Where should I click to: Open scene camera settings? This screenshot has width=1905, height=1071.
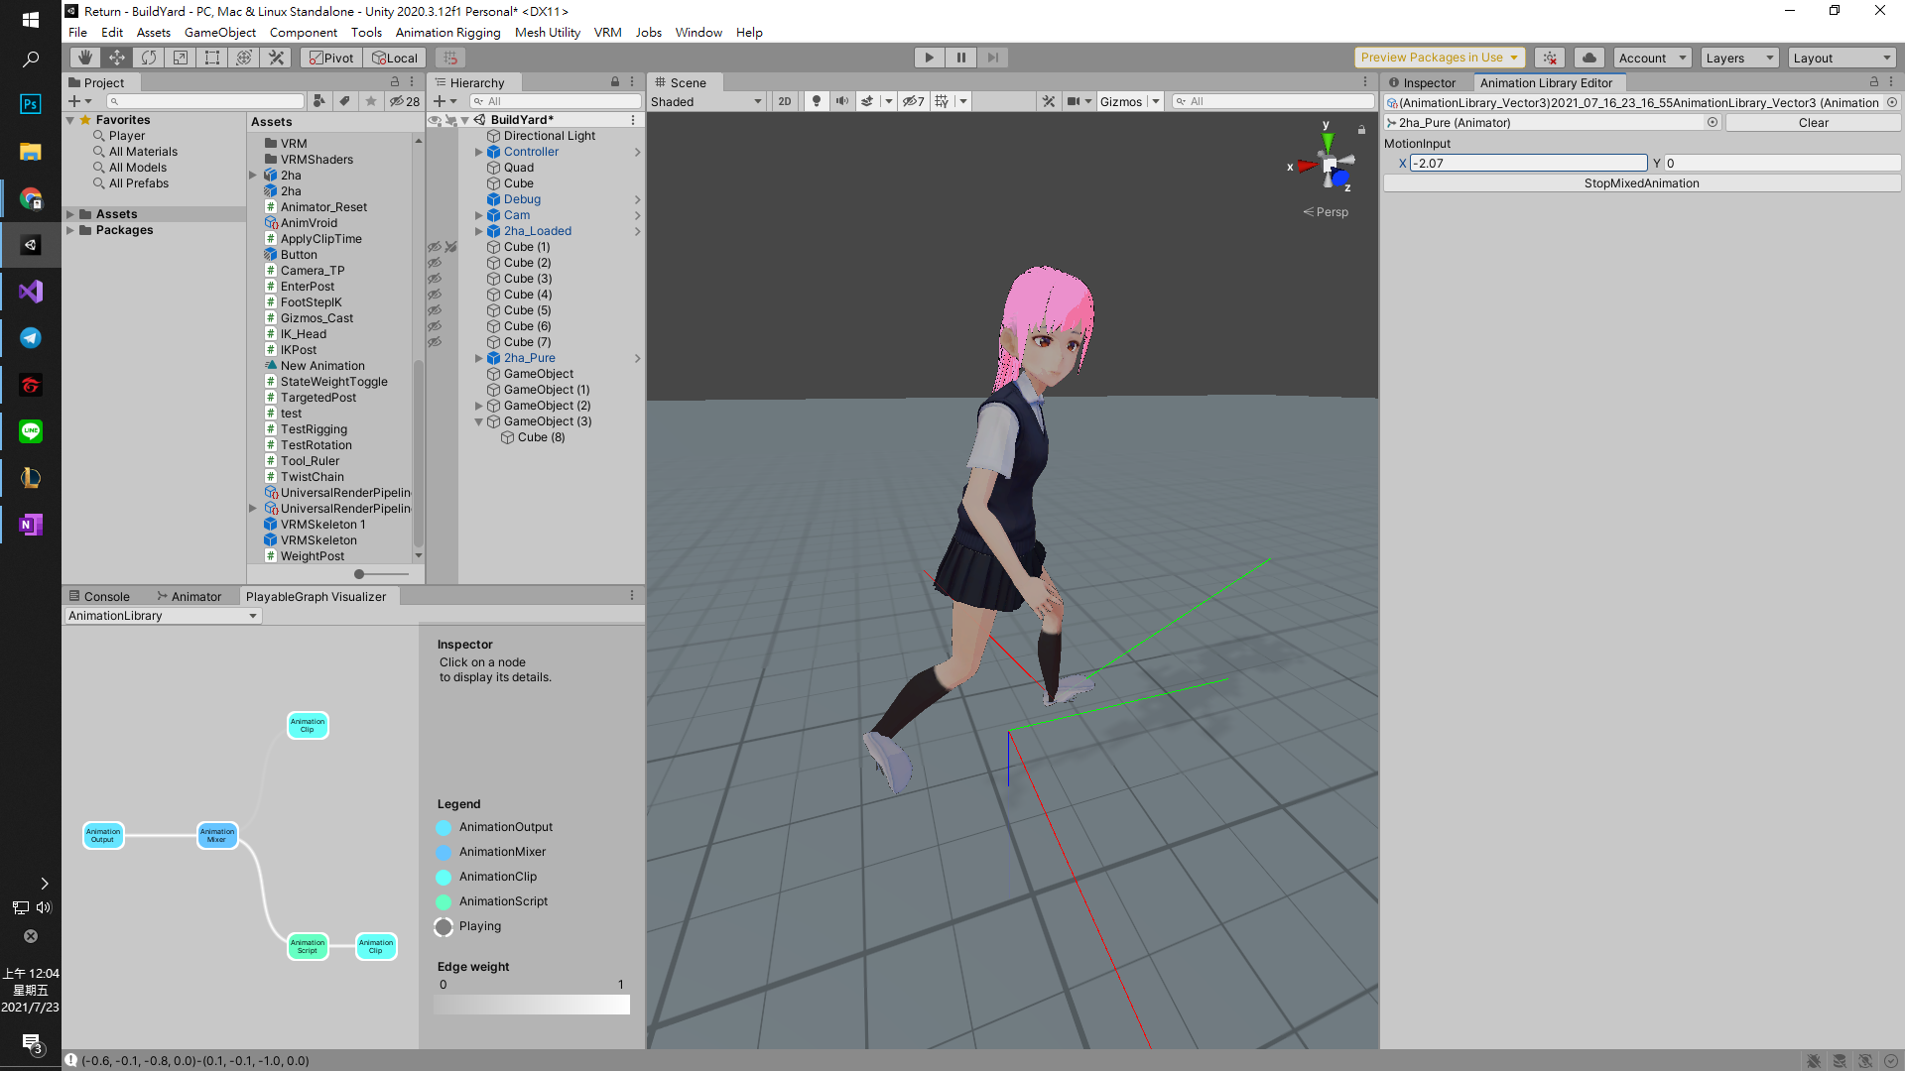click(1074, 101)
